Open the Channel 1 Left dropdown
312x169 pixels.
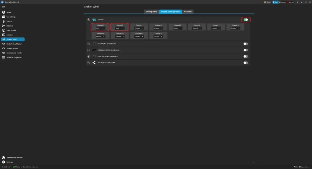coord(100,28)
